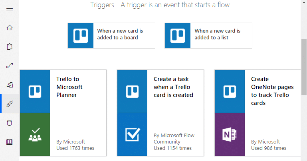Open the Learn book icon in sidebar
The image size is (307, 161).
[x=10, y=142]
